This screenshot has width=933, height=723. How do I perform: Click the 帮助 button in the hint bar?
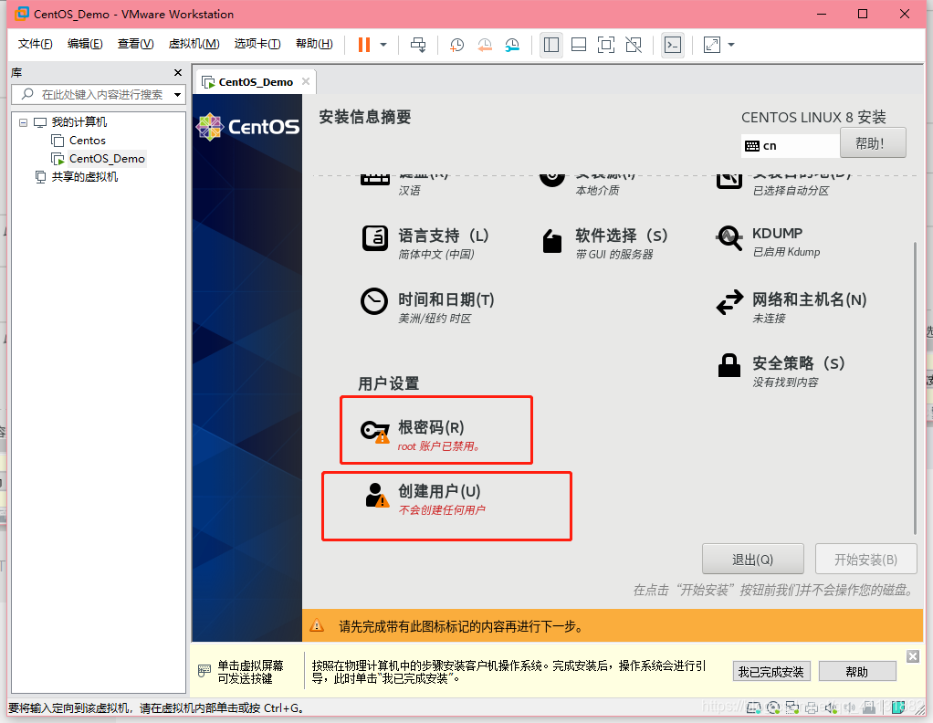tap(857, 671)
